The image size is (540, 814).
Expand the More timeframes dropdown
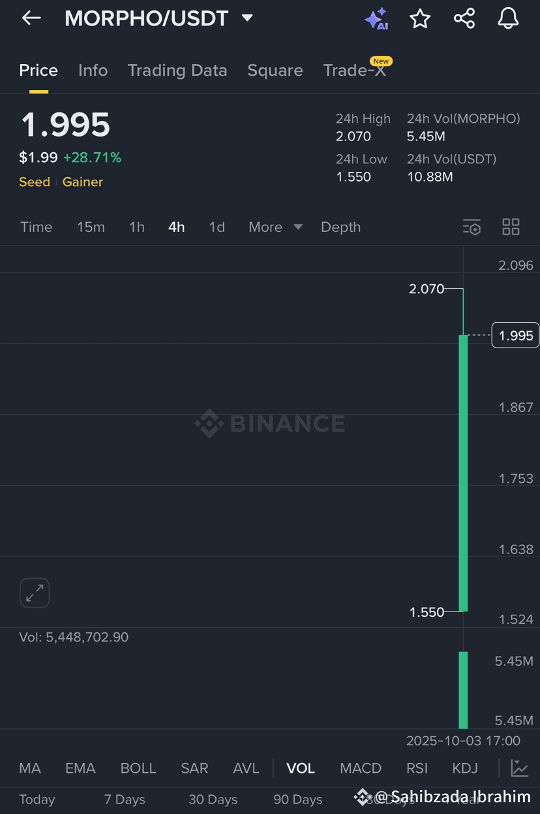275,227
